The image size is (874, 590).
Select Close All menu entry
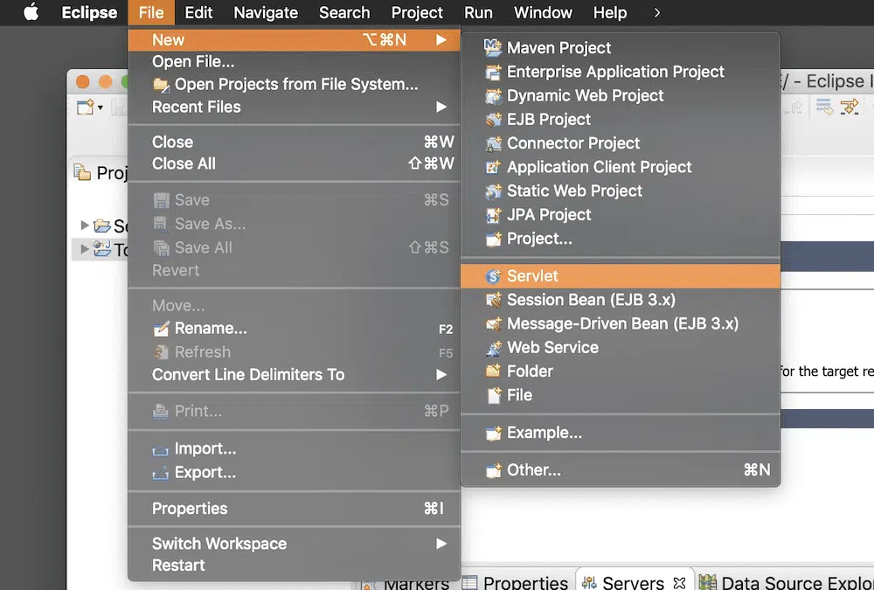point(184,163)
